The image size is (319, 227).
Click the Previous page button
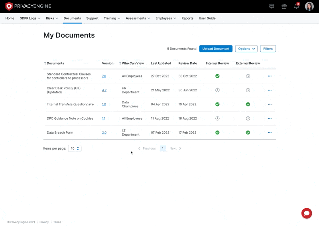[x=147, y=148]
